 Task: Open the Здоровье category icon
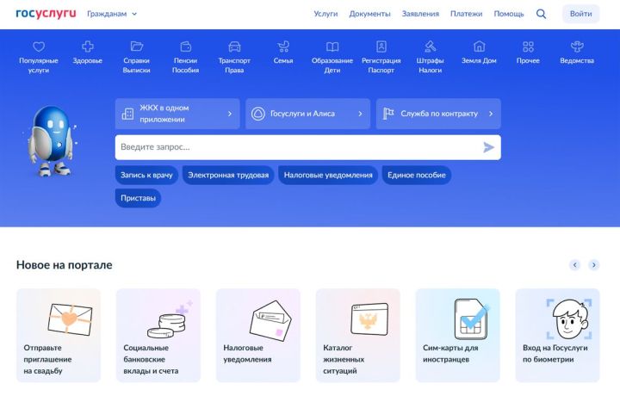point(87,46)
